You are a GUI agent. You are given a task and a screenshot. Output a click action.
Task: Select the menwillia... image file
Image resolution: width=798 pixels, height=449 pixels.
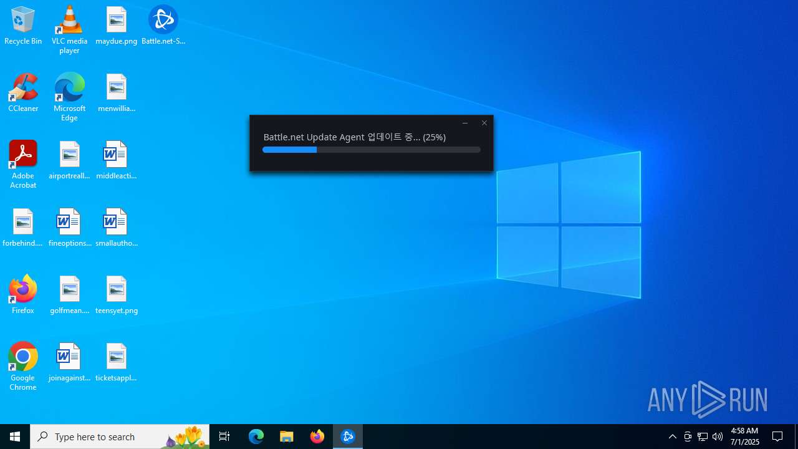(116, 93)
